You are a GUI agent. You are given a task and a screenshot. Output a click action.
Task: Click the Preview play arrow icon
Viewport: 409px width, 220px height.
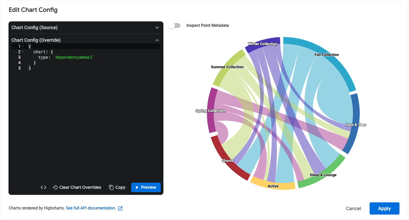coord(137,187)
